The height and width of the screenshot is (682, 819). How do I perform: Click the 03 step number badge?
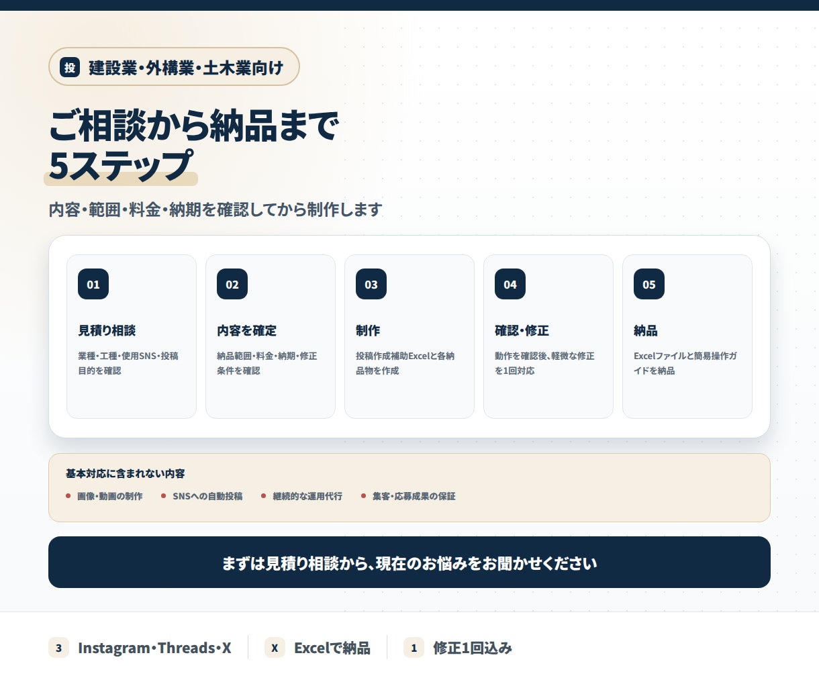(371, 284)
